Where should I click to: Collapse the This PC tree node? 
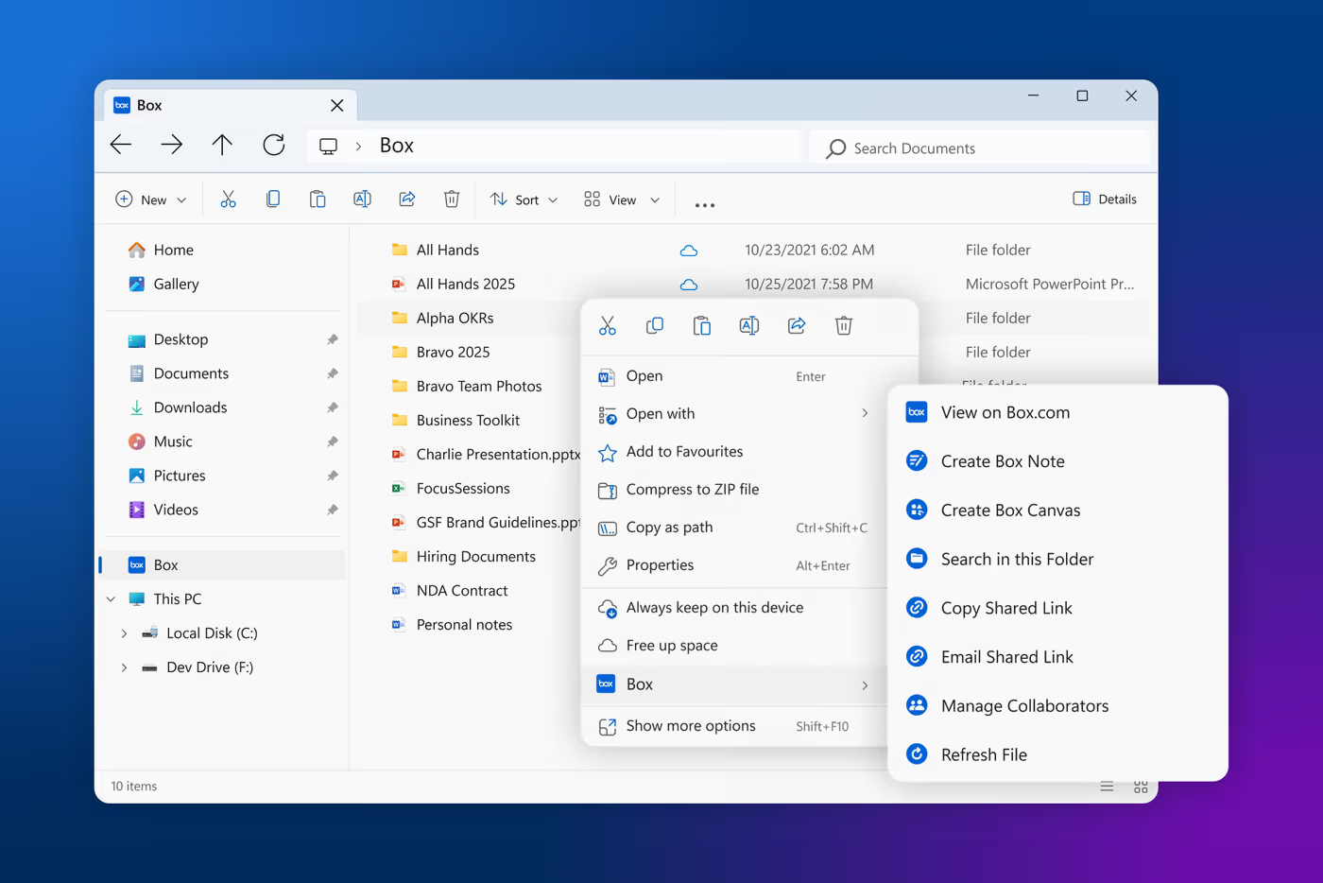tap(112, 599)
